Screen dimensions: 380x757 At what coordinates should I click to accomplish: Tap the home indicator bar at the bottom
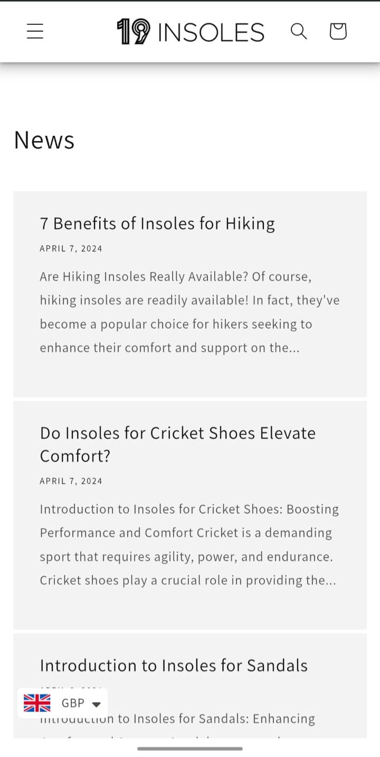(x=190, y=749)
